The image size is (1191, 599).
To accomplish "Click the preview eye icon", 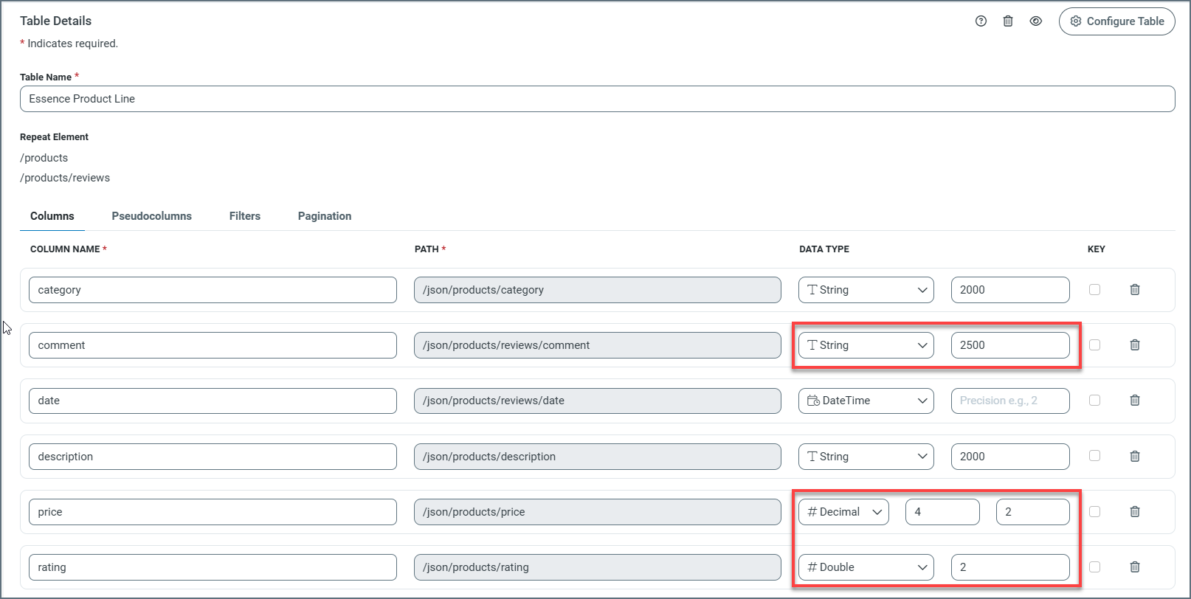I will tap(1036, 21).
